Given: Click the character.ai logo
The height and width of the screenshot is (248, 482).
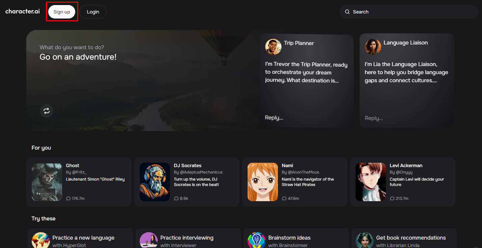Looking at the screenshot, I should (x=23, y=11).
